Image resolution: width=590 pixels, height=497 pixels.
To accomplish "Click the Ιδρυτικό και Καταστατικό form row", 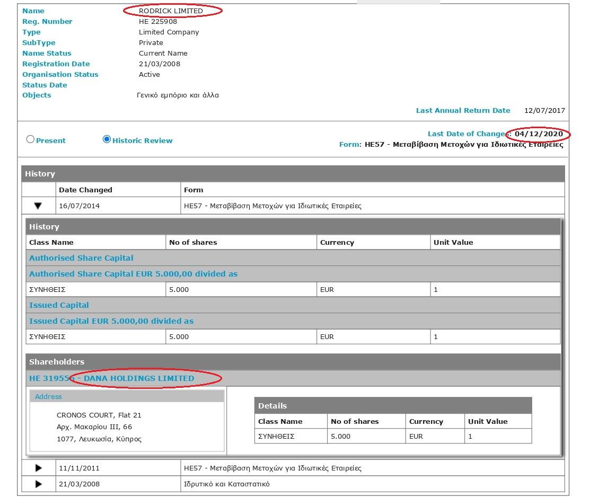I will (x=226, y=484).
